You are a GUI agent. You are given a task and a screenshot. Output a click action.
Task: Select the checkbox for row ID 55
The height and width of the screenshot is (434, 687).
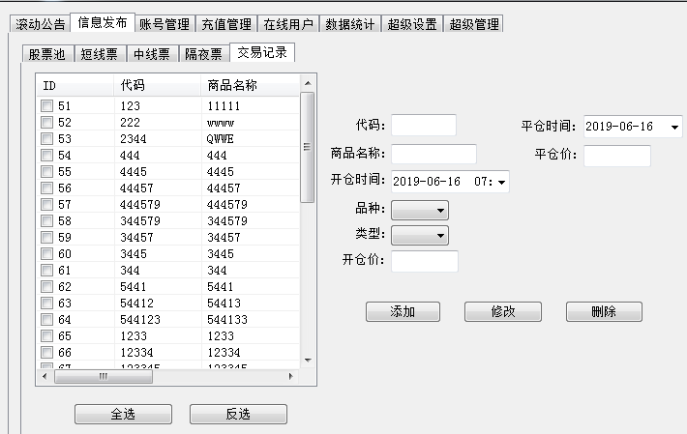[46, 171]
